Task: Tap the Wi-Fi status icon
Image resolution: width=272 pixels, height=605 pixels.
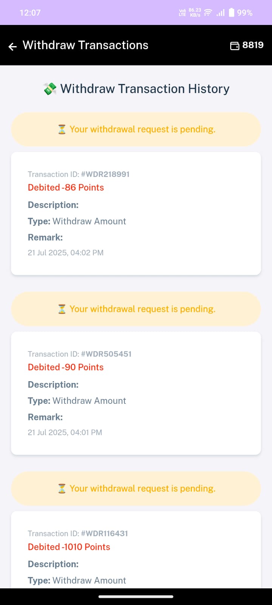Action: click(x=208, y=13)
